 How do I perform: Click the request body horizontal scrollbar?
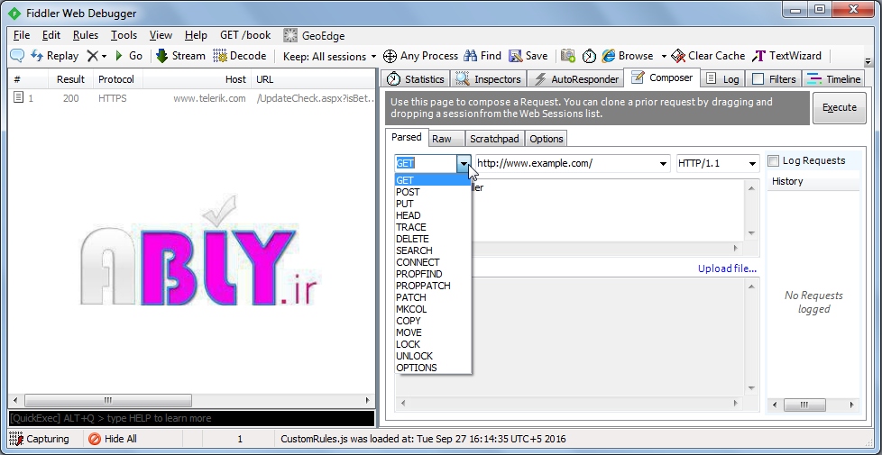(568, 404)
